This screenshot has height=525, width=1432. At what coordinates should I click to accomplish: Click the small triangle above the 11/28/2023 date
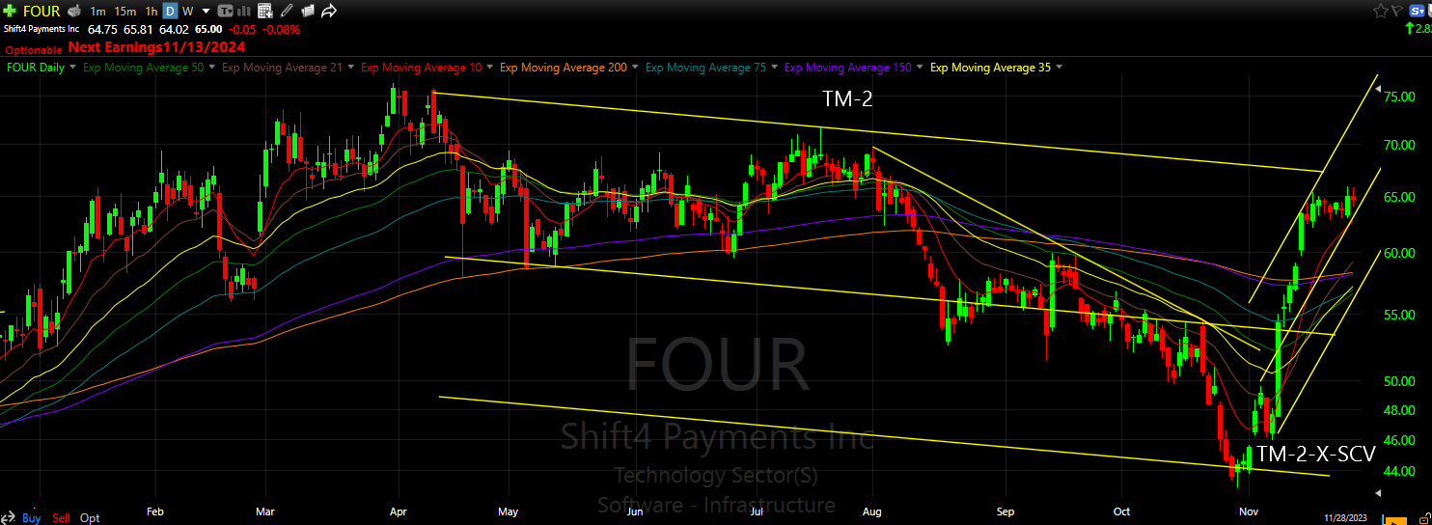click(1378, 493)
